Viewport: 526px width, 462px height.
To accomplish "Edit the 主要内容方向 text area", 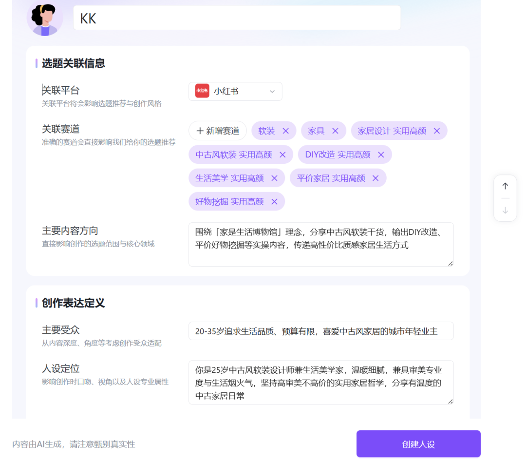I will (321, 245).
